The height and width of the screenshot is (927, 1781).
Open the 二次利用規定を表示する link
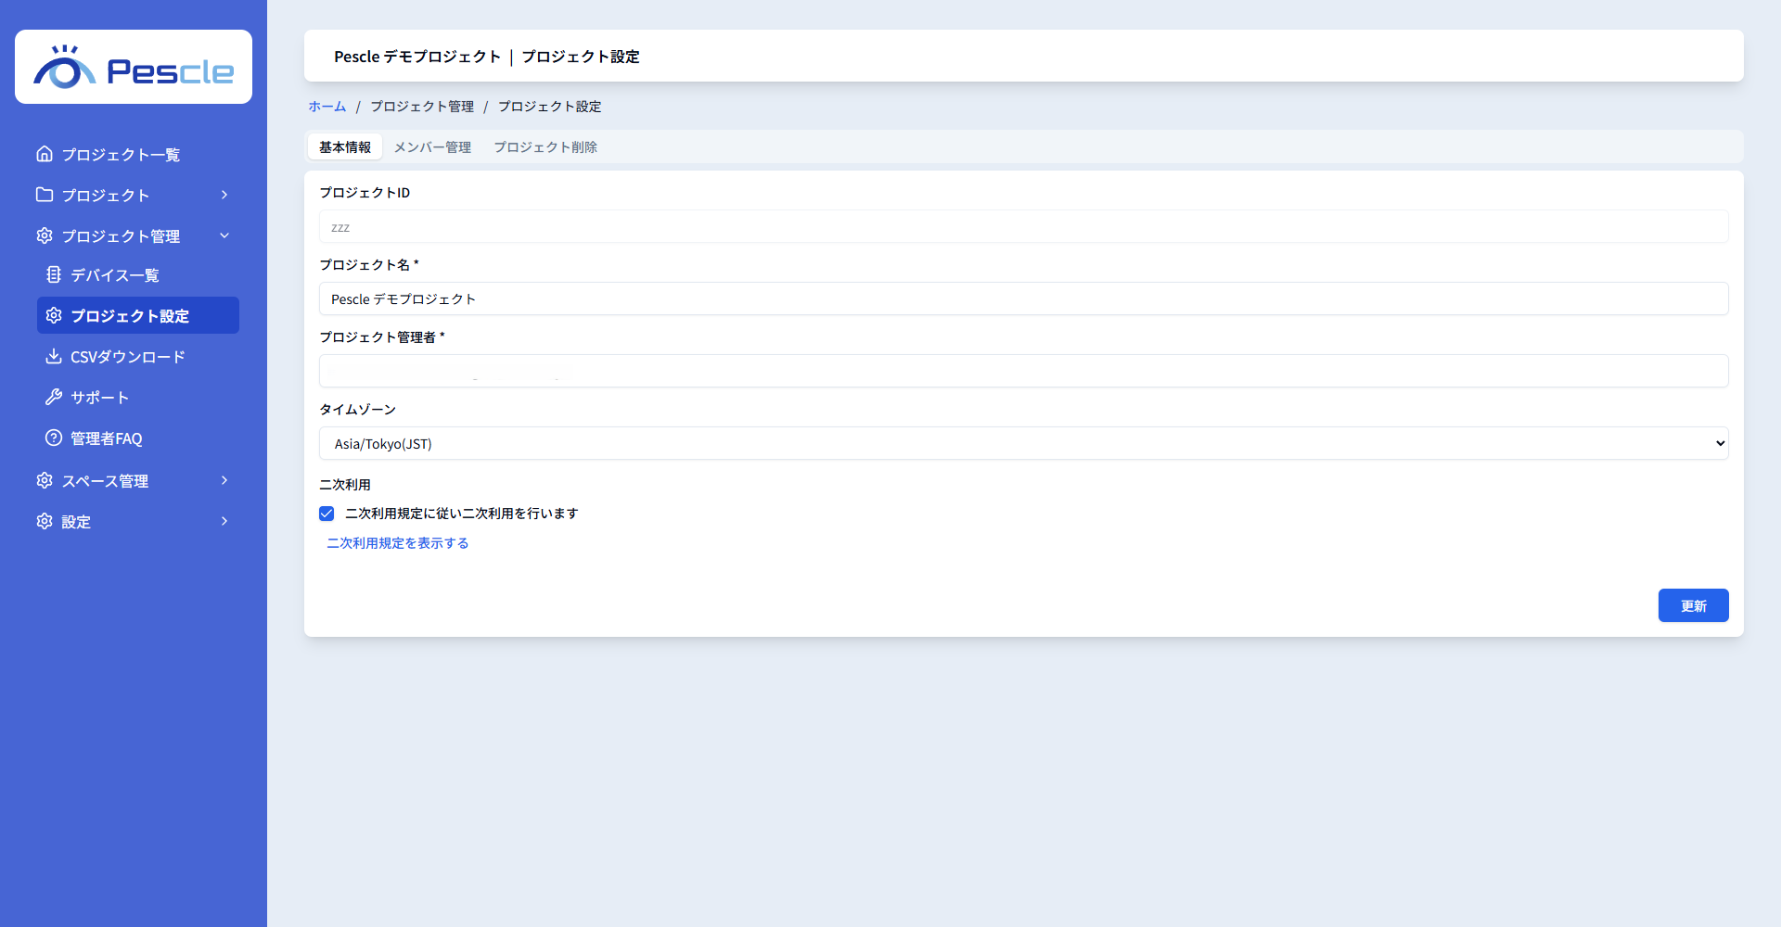398,543
